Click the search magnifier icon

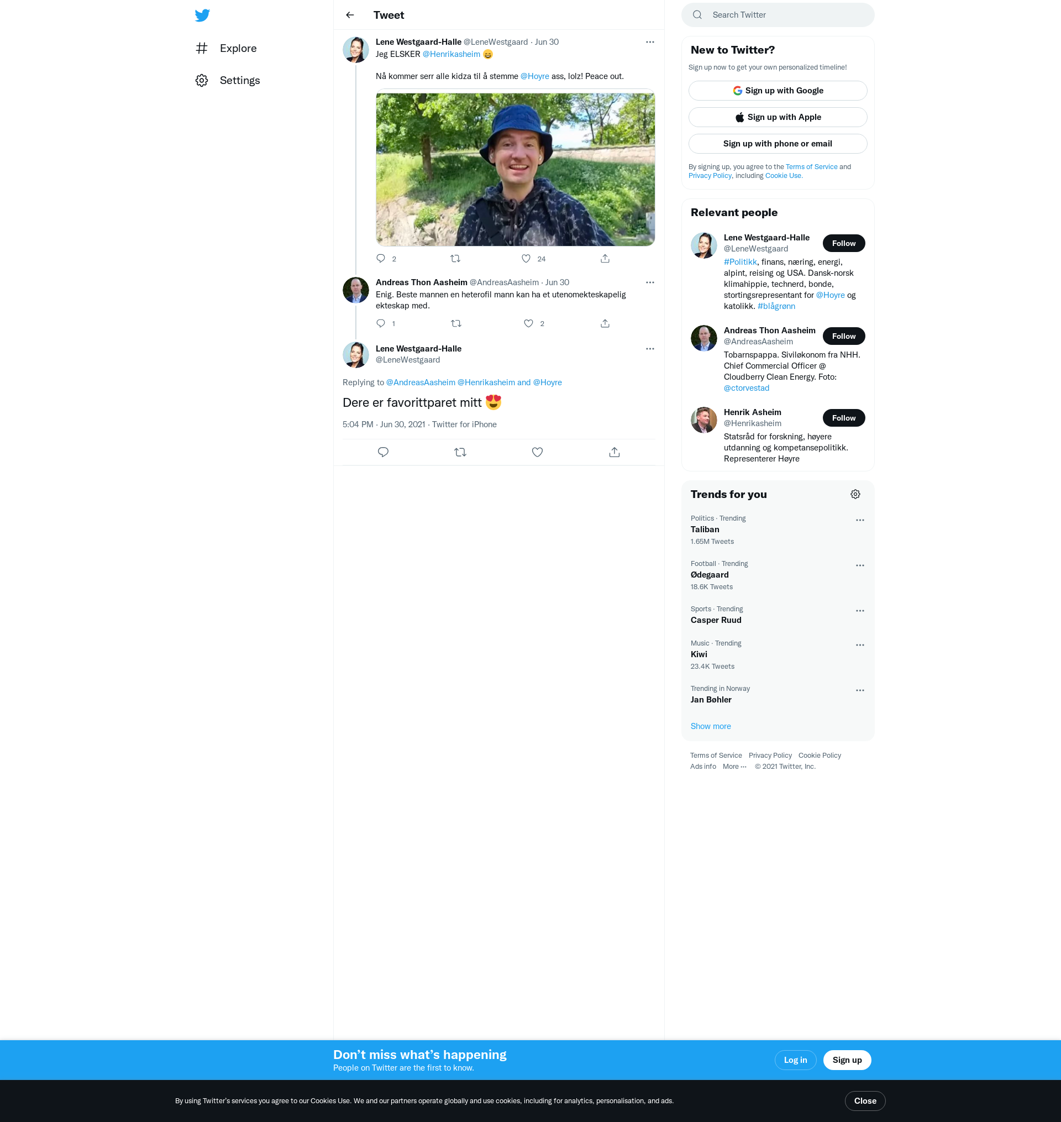pos(697,15)
